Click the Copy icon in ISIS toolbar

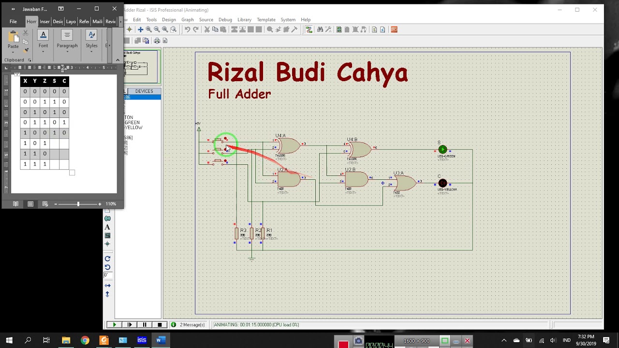(x=215, y=29)
